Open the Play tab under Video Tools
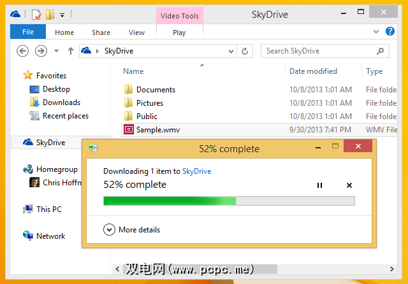 click(179, 32)
